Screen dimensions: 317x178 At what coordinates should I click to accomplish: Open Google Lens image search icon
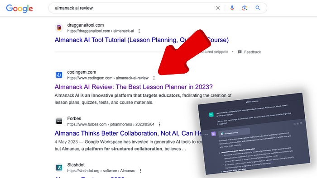[245, 8]
